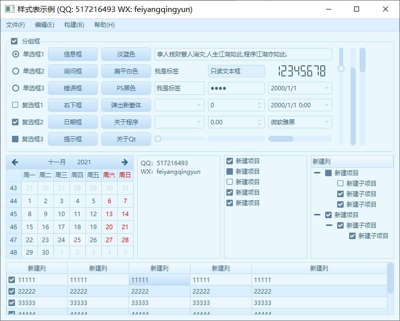Click the app icon in title bar
The width and height of the screenshot is (400, 321).
click(9, 9)
